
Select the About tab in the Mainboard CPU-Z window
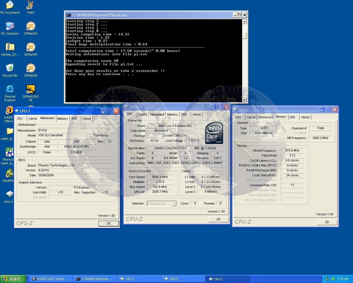87,119
